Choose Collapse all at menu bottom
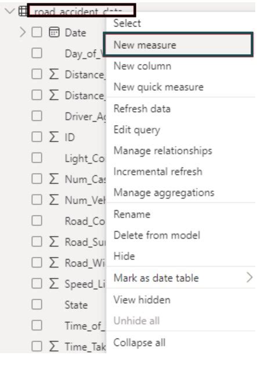 coord(139,343)
